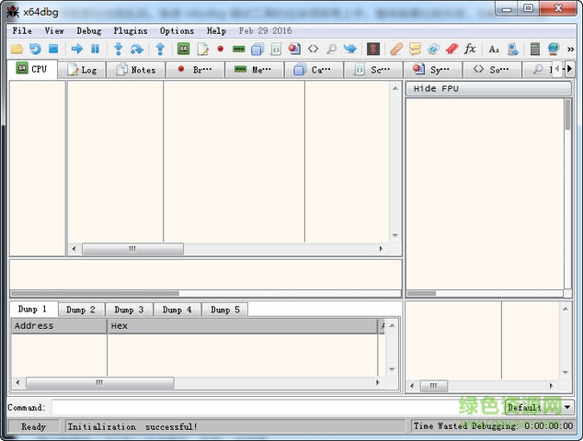
Task: Select the Dump 1 tab
Action: tap(33, 309)
